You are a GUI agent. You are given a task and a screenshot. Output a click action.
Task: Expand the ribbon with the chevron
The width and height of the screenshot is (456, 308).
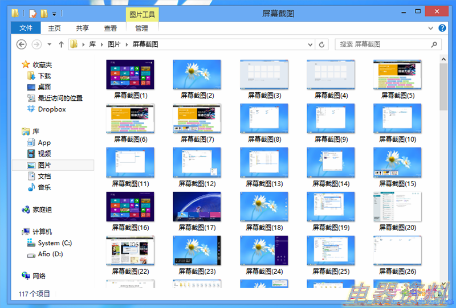[430, 28]
